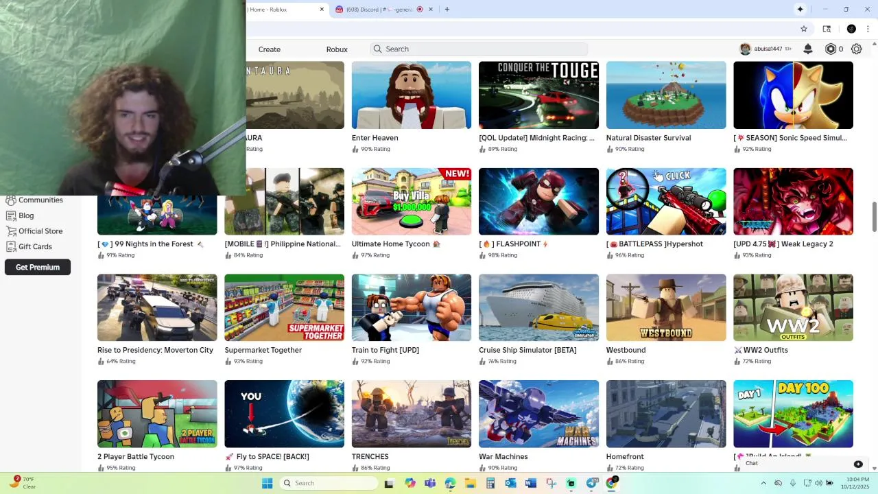Image resolution: width=878 pixels, height=494 pixels.
Task: Switch to the Home - Roblox tab
Action: [x=285, y=9]
